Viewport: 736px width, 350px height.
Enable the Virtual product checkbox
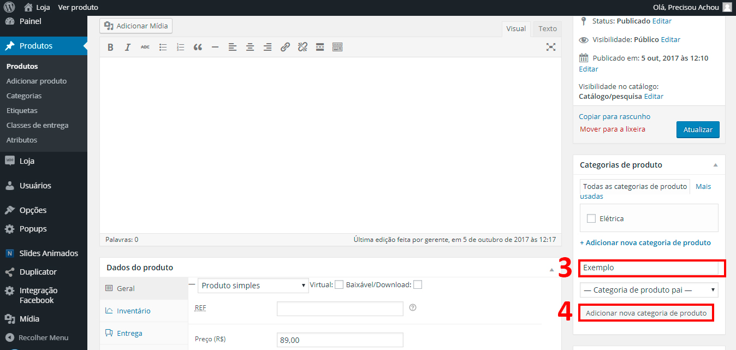pyautogui.click(x=339, y=284)
